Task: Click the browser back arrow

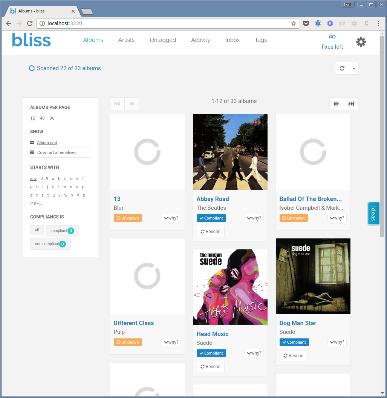Action: (9, 23)
